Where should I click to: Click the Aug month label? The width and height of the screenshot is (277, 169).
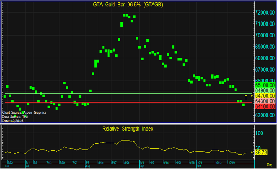87,166
